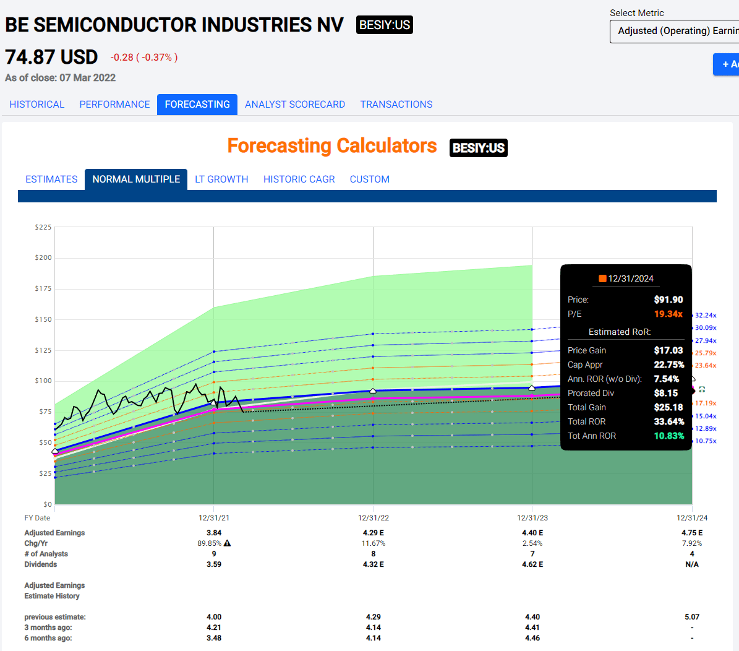
Task: Click the warning triangle beside 89.85%
Action: 227,543
